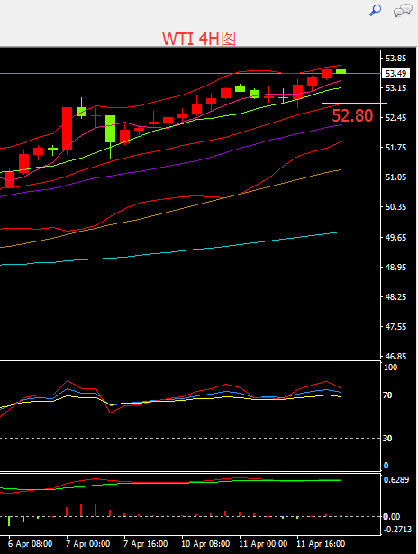
Task: Click the 48.25 price scale label
Action: coord(395,296)
